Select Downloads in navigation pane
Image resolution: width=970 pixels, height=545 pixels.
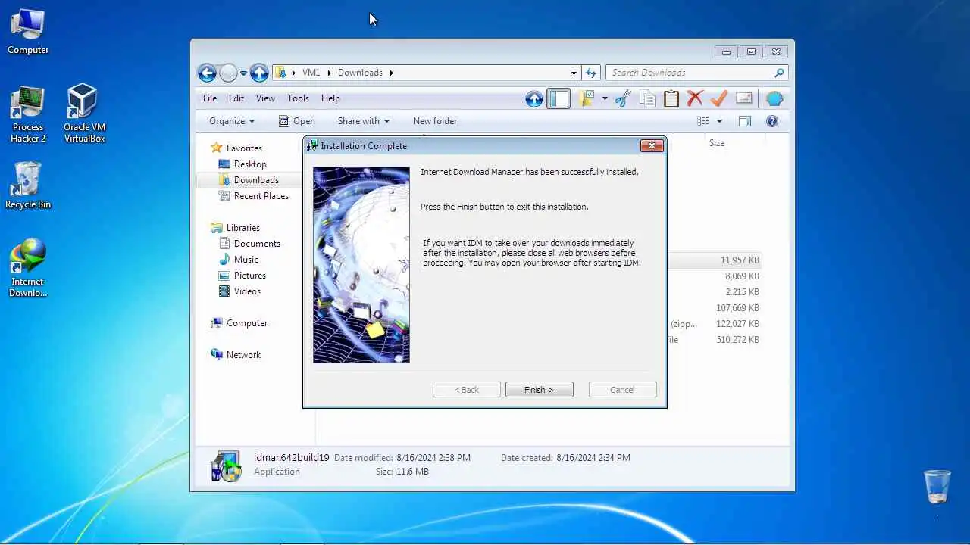(x=249, y=180)
